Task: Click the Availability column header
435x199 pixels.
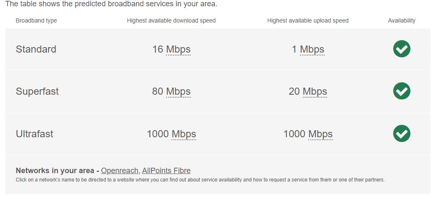Action: coord(402,21)
